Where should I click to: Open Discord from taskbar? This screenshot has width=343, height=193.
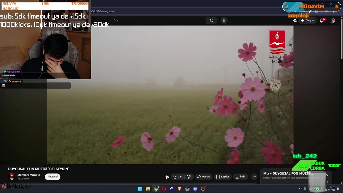pos(195,189)
